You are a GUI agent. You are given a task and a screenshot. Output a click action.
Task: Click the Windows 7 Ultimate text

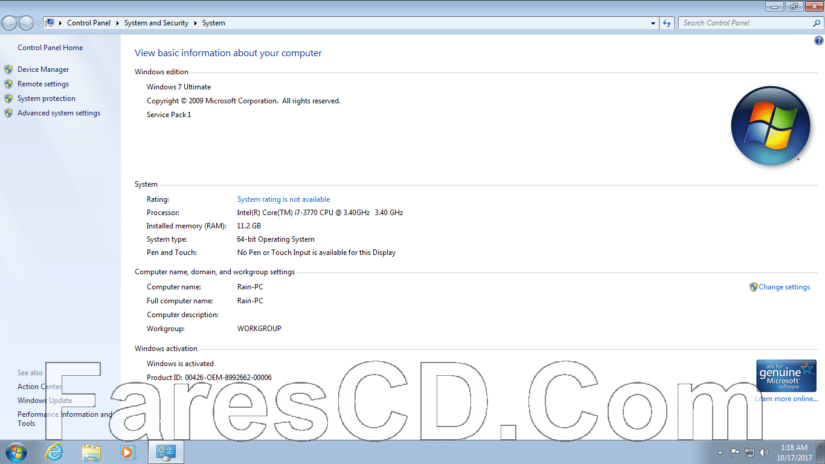coord(179,87)
